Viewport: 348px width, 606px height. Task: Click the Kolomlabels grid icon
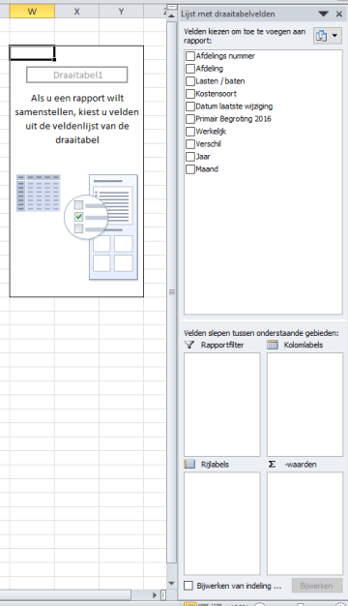[x=273, y=345]
